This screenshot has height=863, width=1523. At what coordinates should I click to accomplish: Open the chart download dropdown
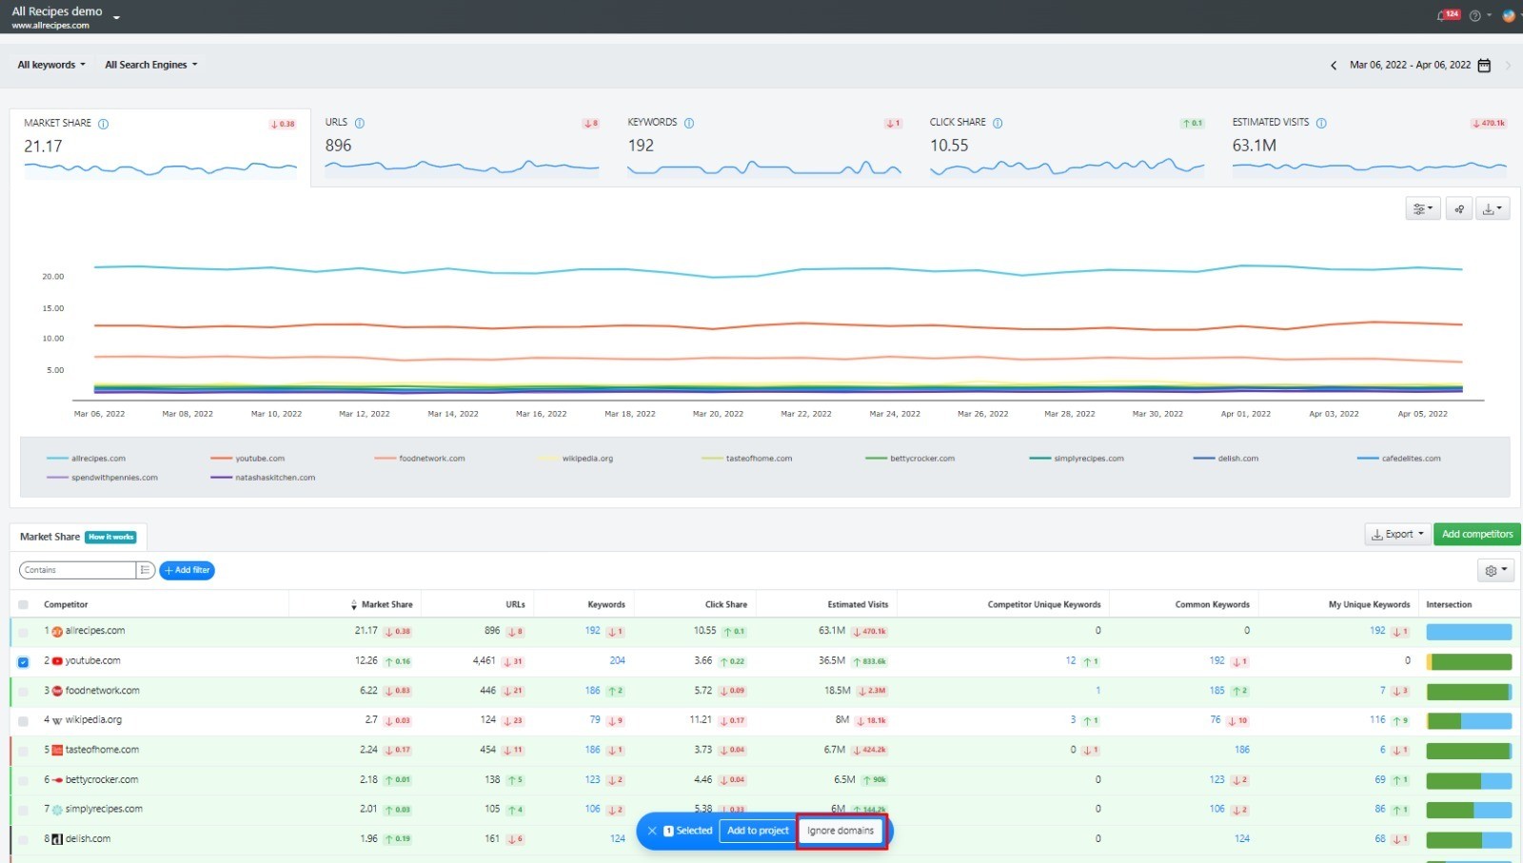[1493, 208]
